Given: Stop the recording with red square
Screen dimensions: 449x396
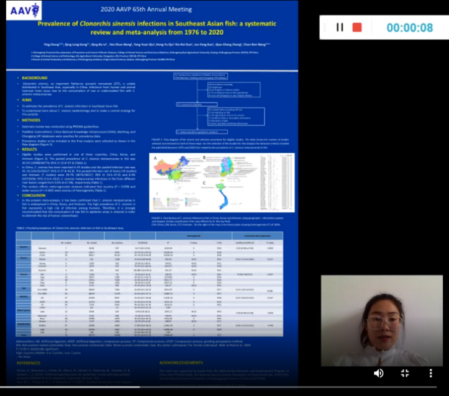Looking at the screenshot, I should click(x=357, y=27).
